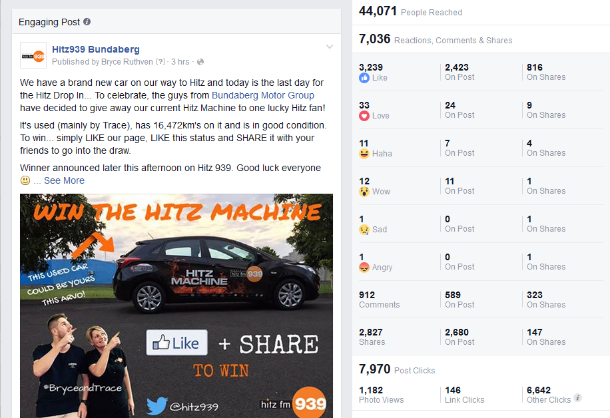This screenshot has width=610, height=418.
Task: Click the 3 hrs timestamp
Action: 180,62
